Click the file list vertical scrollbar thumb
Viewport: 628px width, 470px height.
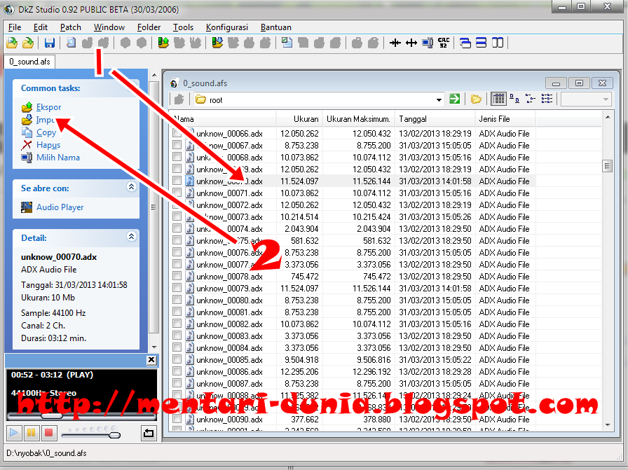tap(608, 165)
